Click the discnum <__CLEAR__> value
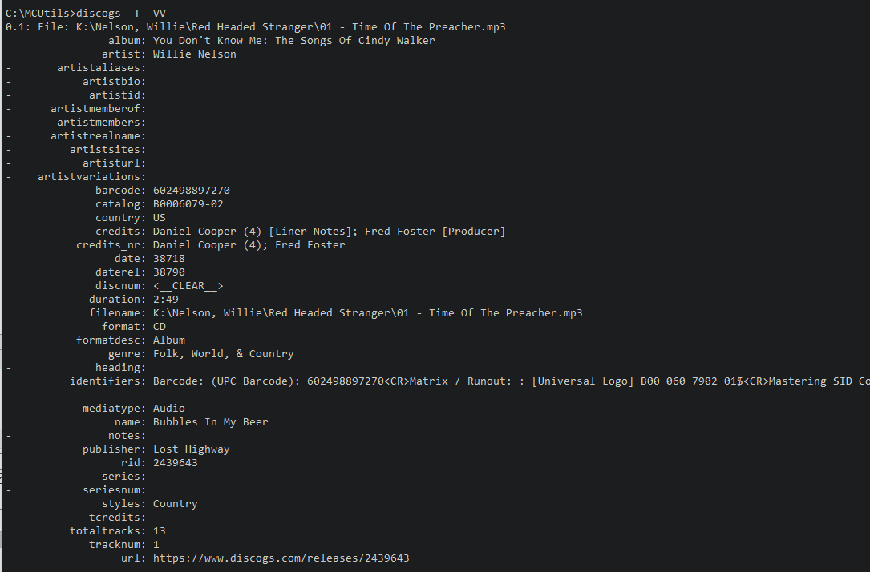The height and width of the screenshot is (572, 870). coord(188,286)
